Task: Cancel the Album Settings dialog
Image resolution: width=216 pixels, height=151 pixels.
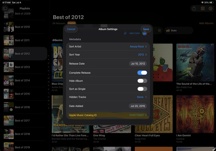Action: coord(71,29)
